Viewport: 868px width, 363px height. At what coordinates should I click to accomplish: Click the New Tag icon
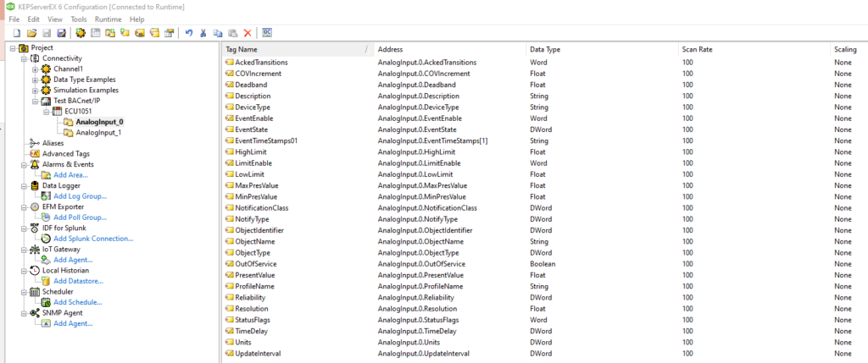pyautogui.click(x=125, y=33)
